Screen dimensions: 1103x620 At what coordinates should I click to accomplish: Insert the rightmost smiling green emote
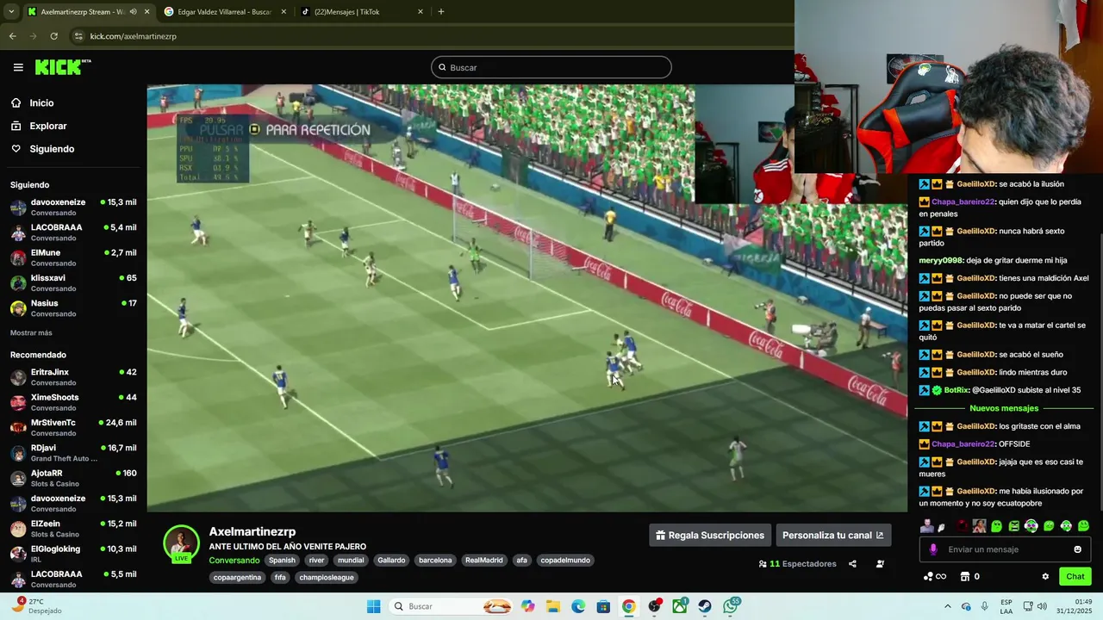(x=1083, y=526)
